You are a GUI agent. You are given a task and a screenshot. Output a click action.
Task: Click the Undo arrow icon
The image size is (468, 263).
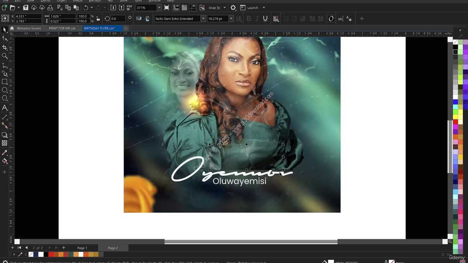[86, 8]
